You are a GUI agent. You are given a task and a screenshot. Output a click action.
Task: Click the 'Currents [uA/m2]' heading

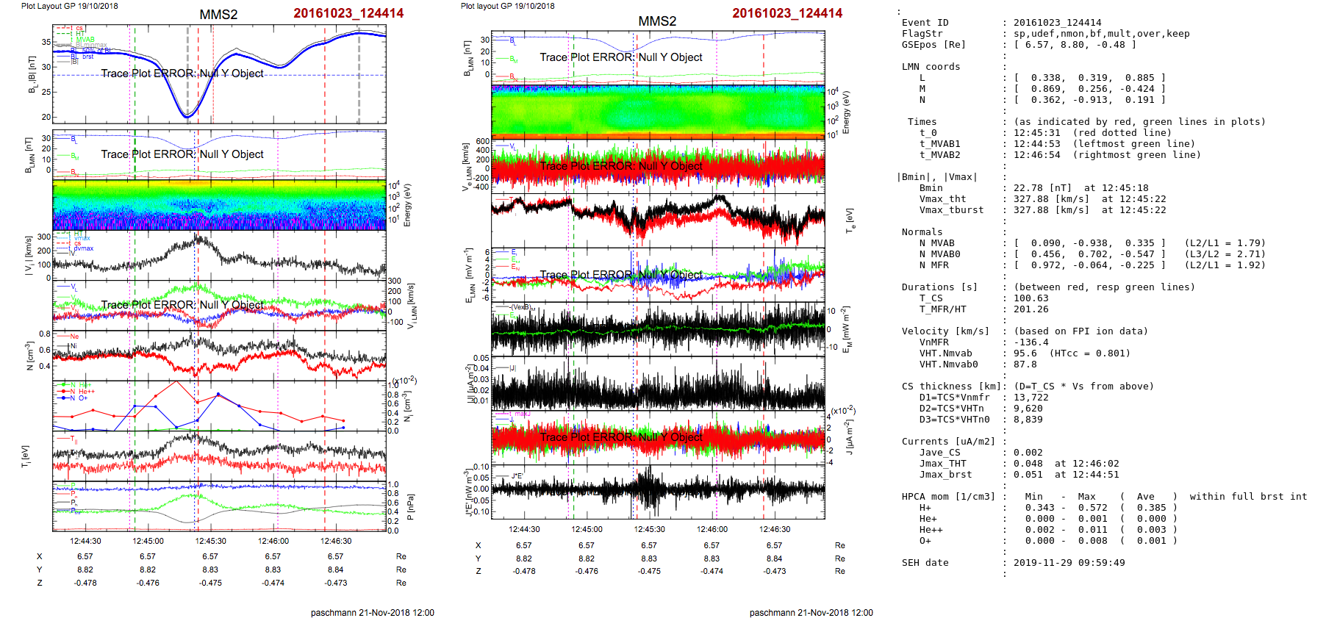click(948, 442)
